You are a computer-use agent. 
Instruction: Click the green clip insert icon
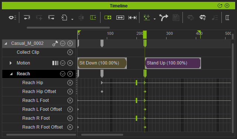pos(108,17)
